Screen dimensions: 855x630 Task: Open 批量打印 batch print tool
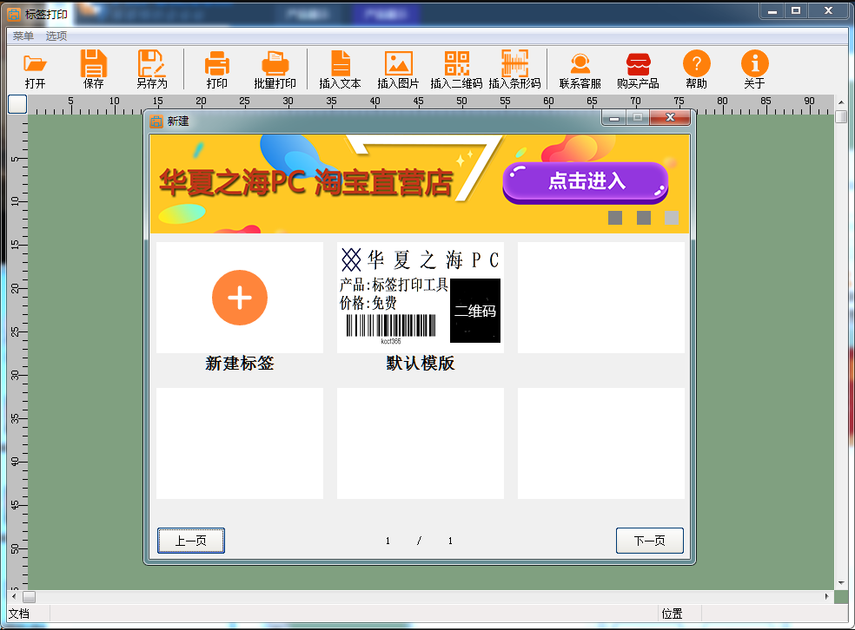coord(275,64)
